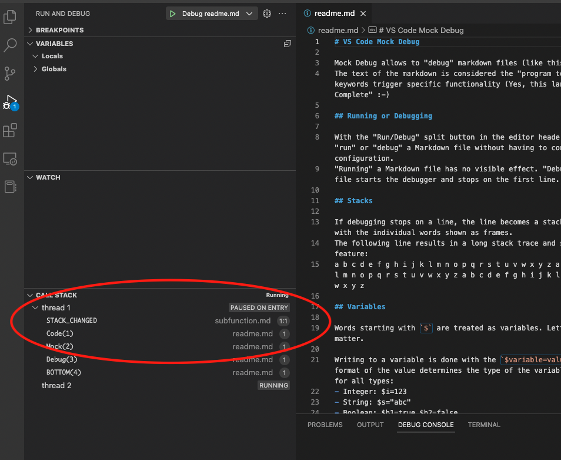Click the '# VS Code Mock Debug' breadcrumb
Screen dimensions: 561x460
point(421,30)
